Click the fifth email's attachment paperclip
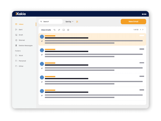The image size is (161, 121). (x=42, y=96)
